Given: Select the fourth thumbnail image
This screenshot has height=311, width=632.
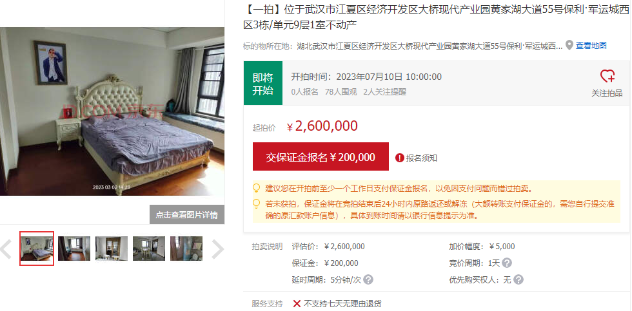Looking at the screenshot, I should [149, 249].
